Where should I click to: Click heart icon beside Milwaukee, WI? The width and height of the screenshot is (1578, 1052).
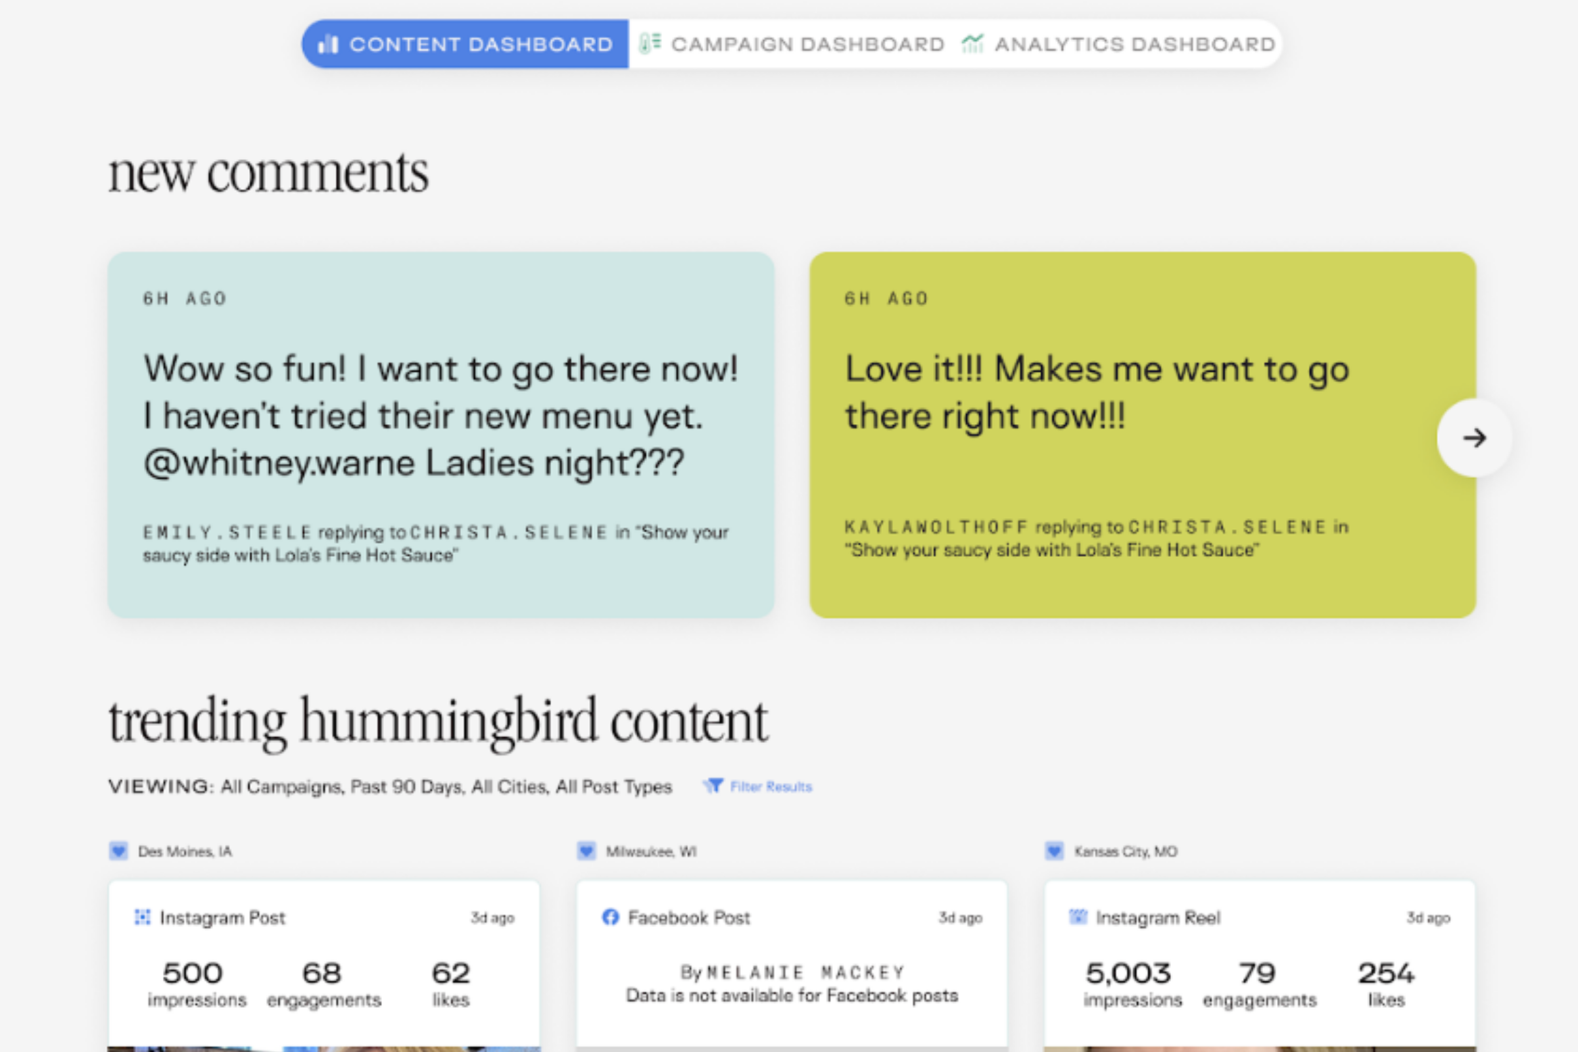coord(586,851)
